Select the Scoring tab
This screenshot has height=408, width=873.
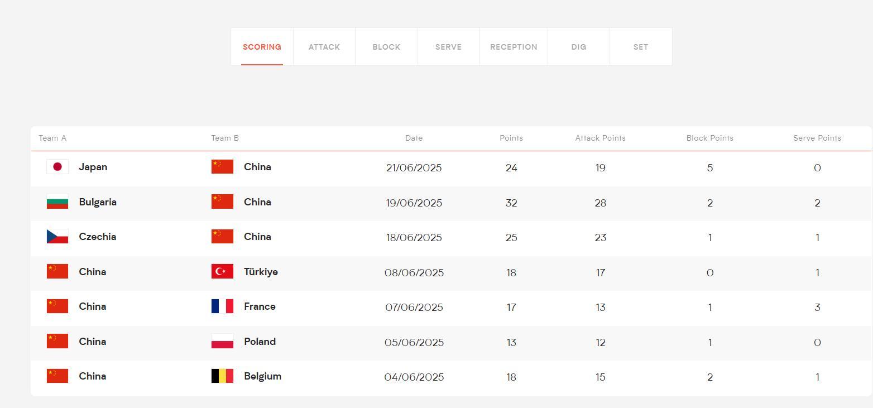click(262, 47)
